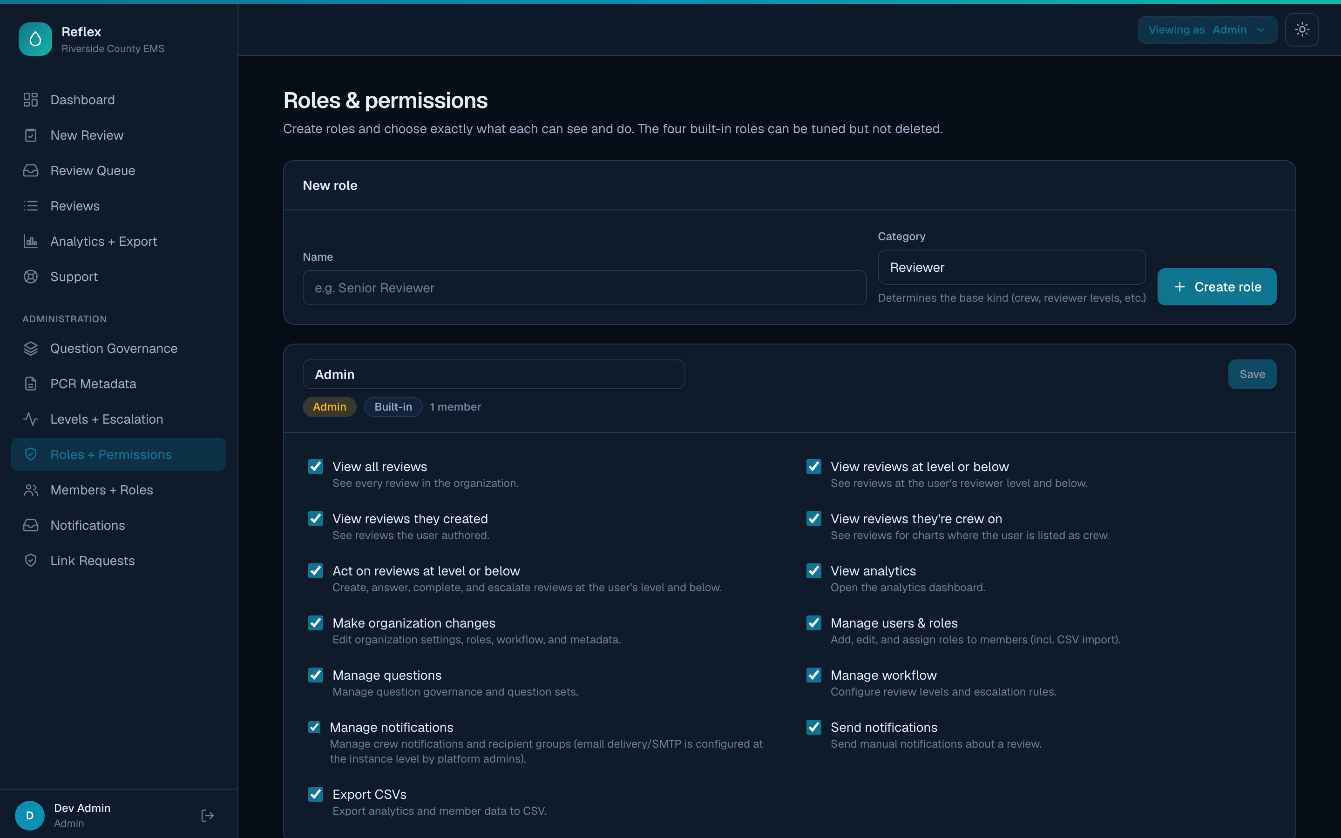Open Dashboard in the sidebar
This screenshot has height=838, width=1341.
pyautogui.click(x=119, y=100)
